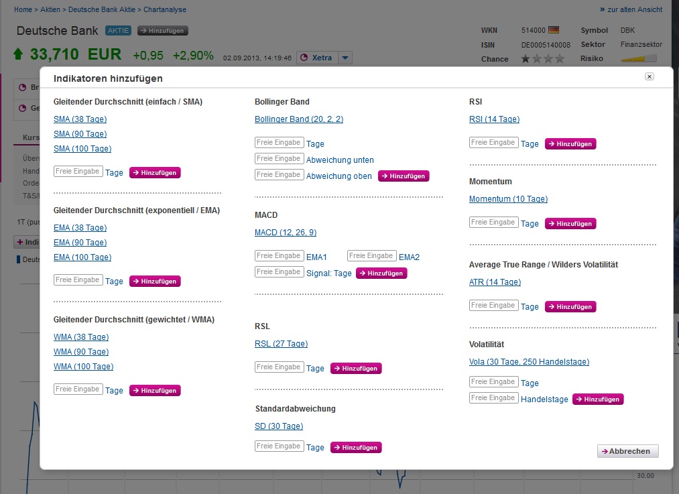Viewport: 679px width, 494px height.
Task: Click the fourth Chance rating star
Action: (560, 58)
